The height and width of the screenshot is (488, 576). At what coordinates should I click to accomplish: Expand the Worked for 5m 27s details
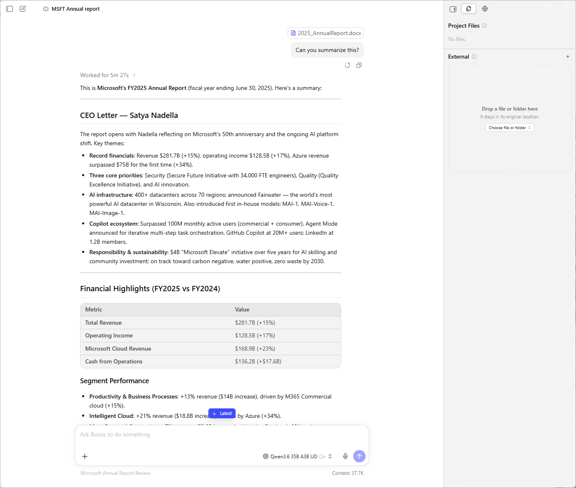point(108,75)
